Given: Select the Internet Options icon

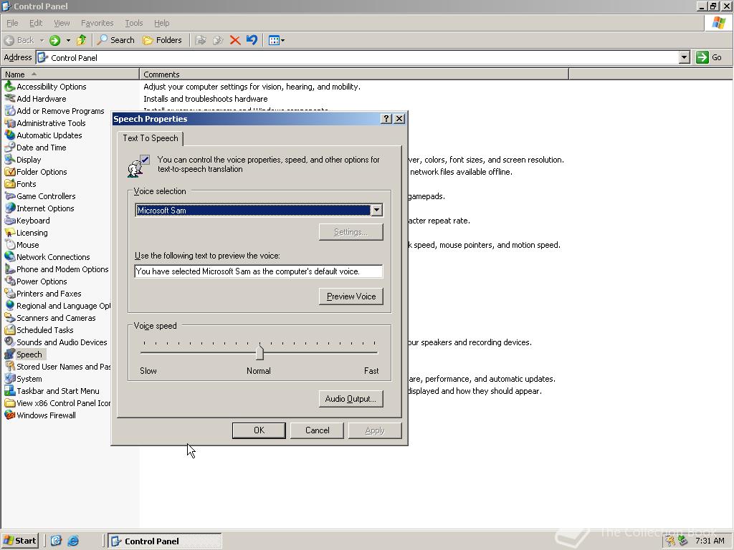Looking at the screenshot, I should coord(10,208).
